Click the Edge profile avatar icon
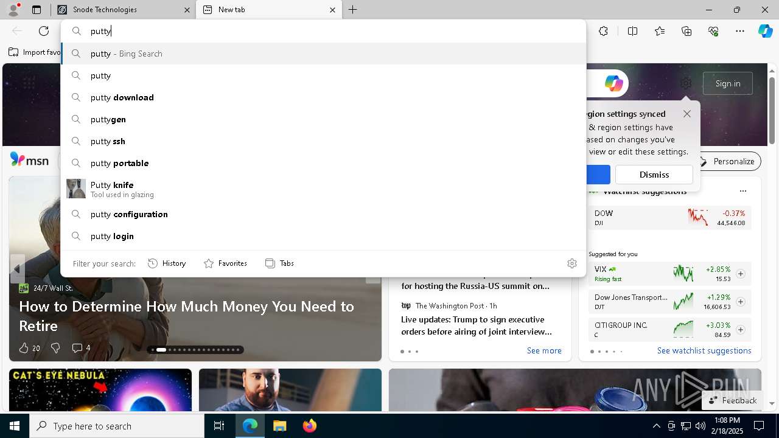779x438 pixels. (x=13, y=10)
